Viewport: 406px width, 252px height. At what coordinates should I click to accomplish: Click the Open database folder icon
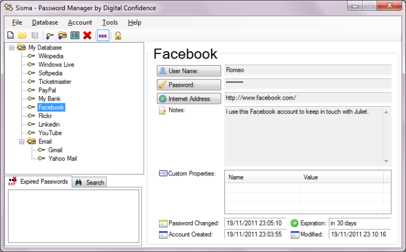click(23, 35)
